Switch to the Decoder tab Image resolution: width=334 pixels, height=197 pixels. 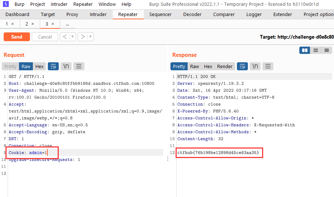coord(192,15)
